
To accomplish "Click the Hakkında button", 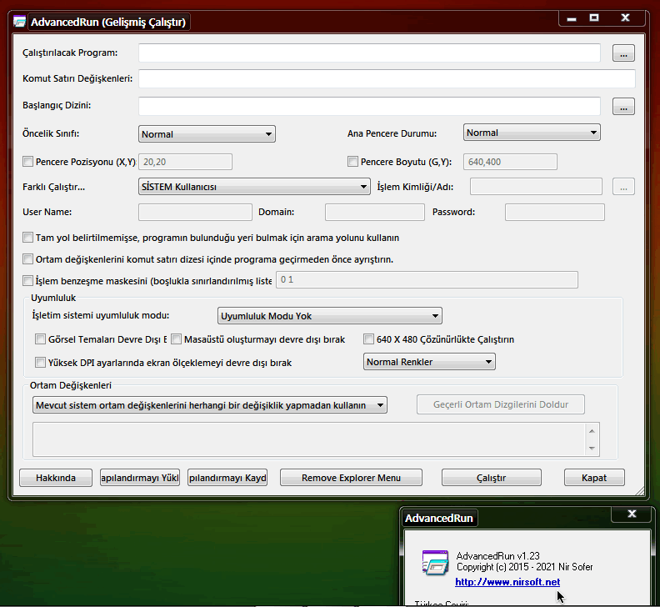I will [56, 478].
